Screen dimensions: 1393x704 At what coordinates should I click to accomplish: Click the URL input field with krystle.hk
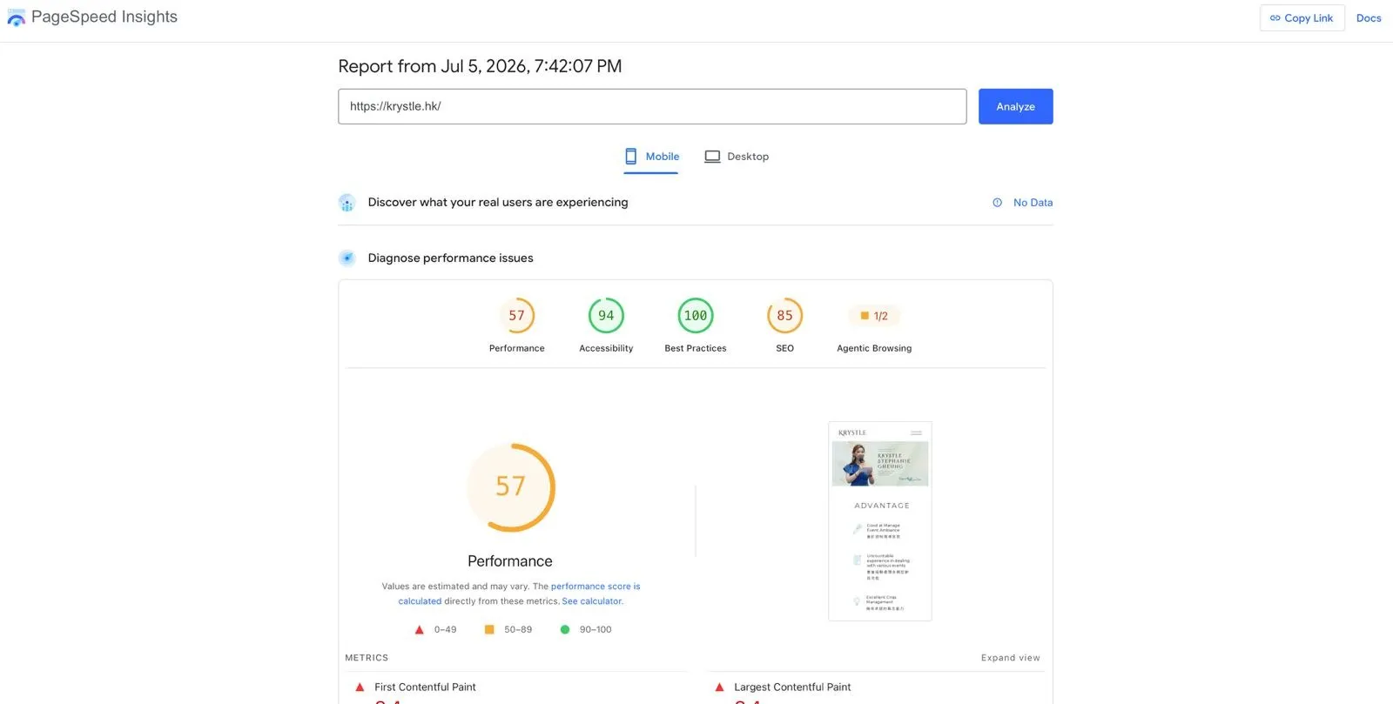click(x=652, y=106)
